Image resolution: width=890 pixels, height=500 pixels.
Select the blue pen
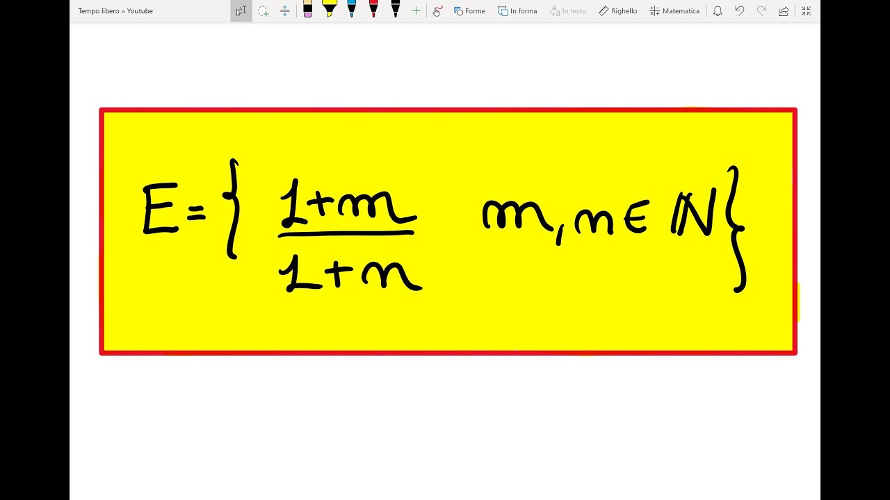click(x=351, y=10)
